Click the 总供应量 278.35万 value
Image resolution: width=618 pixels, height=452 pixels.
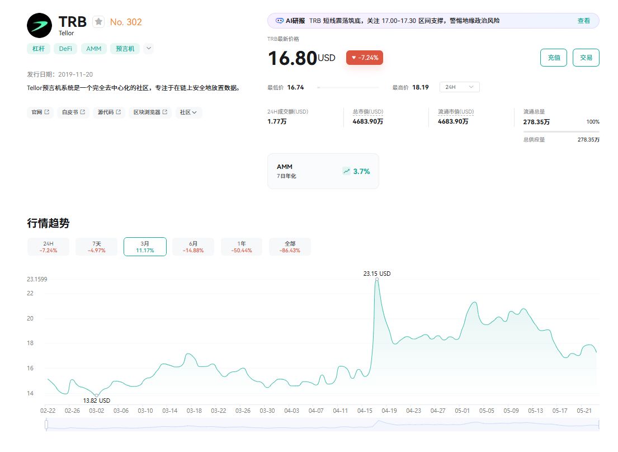(588, 139)
